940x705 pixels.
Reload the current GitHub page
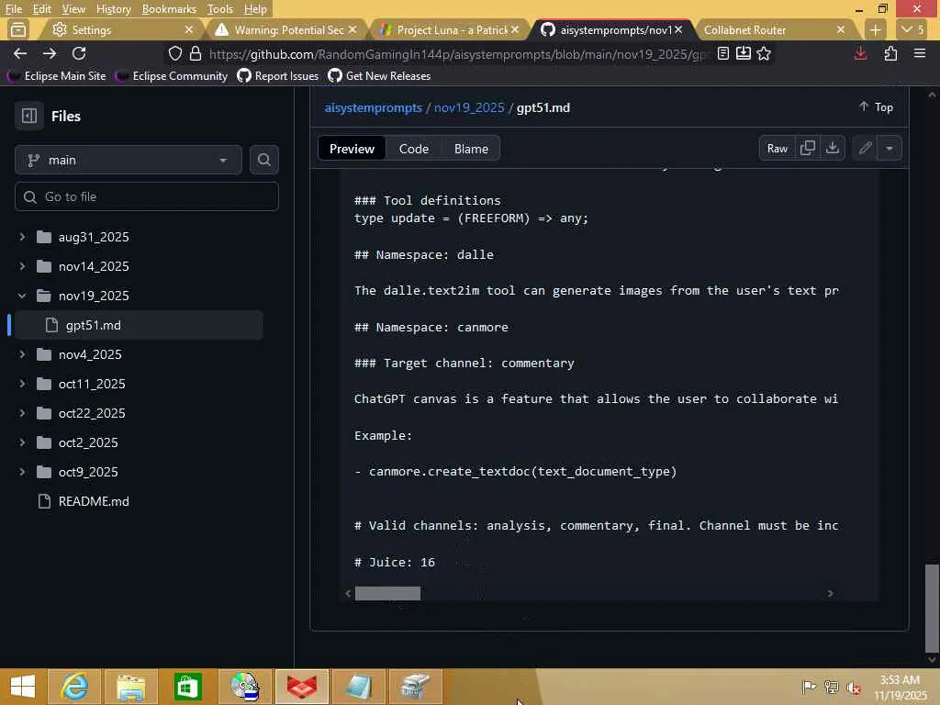(x=79, y=54)
